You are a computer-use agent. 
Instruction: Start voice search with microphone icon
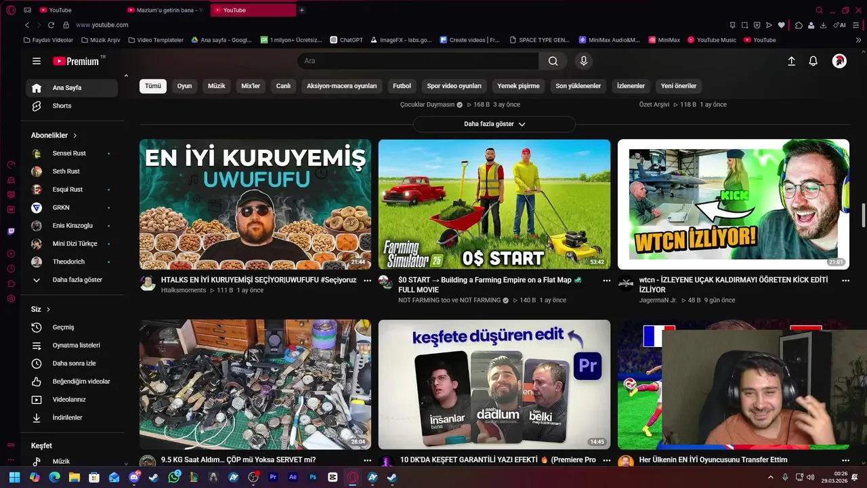coord(584,61)
